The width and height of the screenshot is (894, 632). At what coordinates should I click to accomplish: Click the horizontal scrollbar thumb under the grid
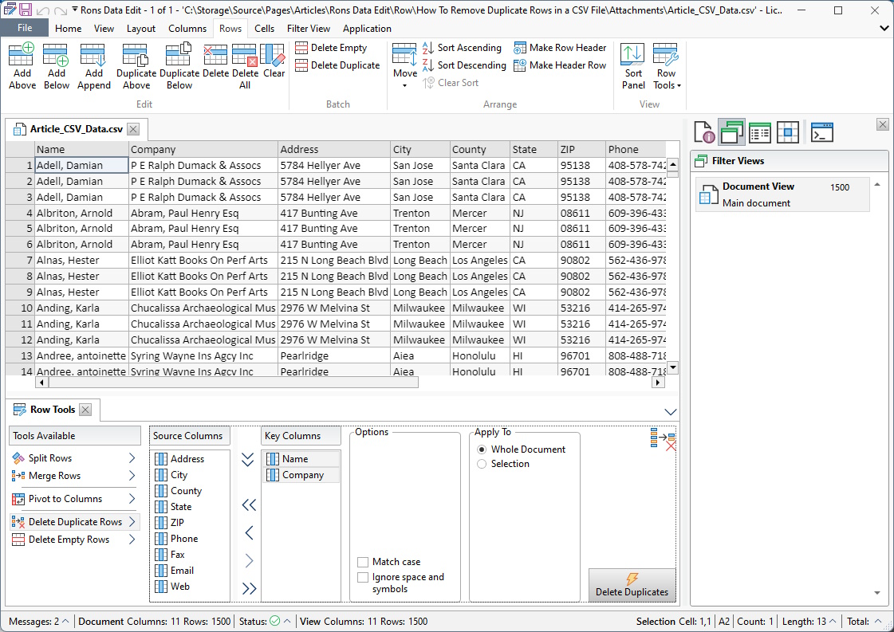[234, 383]
